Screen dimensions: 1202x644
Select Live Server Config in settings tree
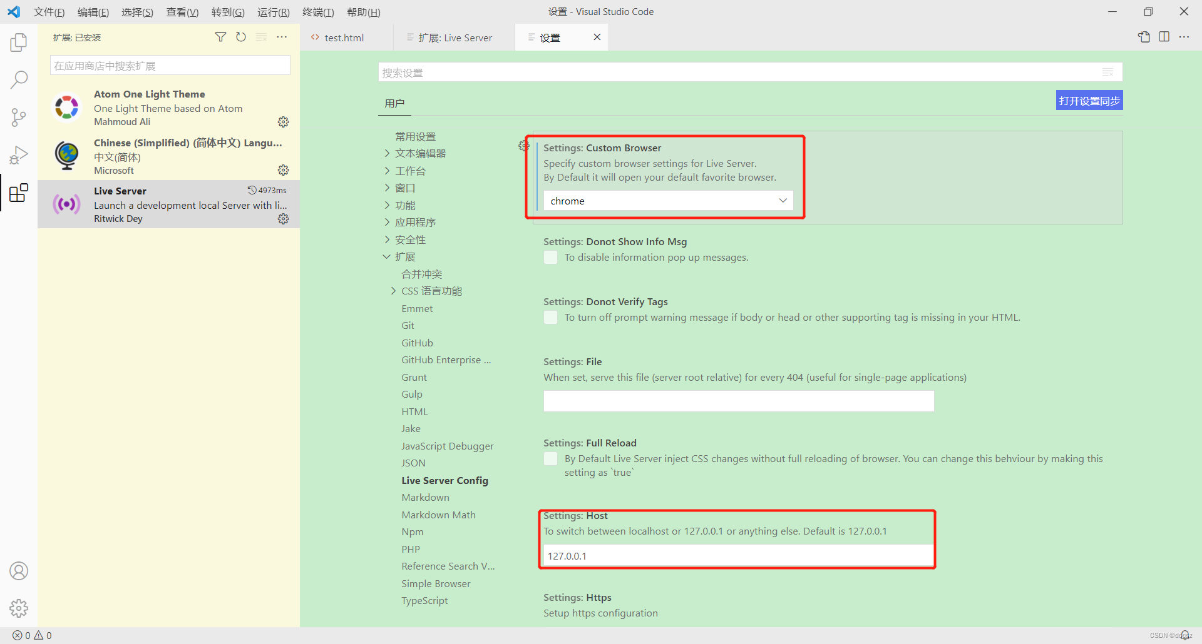click(x=444, y=480)
